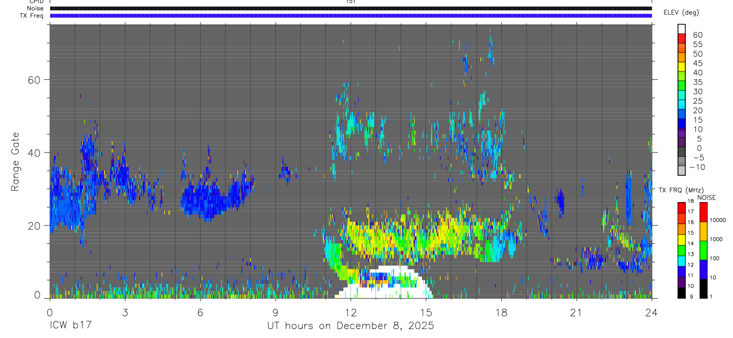
Task: Click the white blob near hour 13 at low range gates
Action: tap(383, 282)
